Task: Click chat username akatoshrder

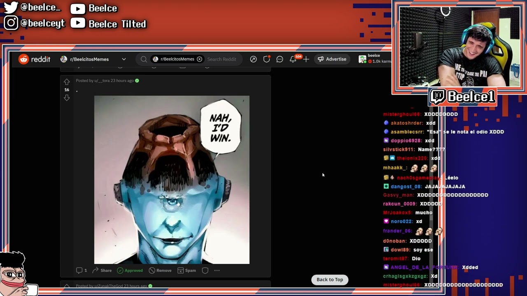Action: [x=407, y=123]
